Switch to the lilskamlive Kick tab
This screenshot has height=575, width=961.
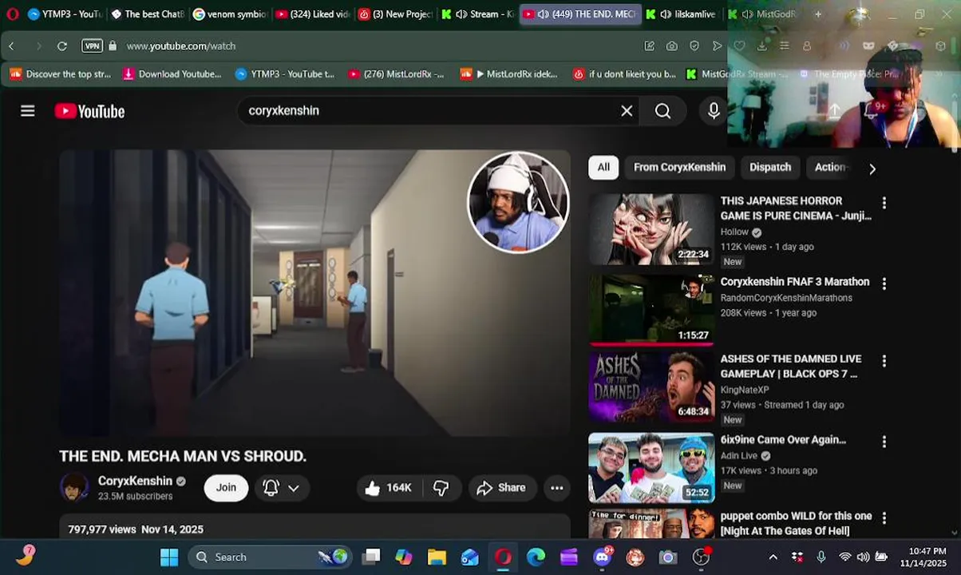point(683,14)
